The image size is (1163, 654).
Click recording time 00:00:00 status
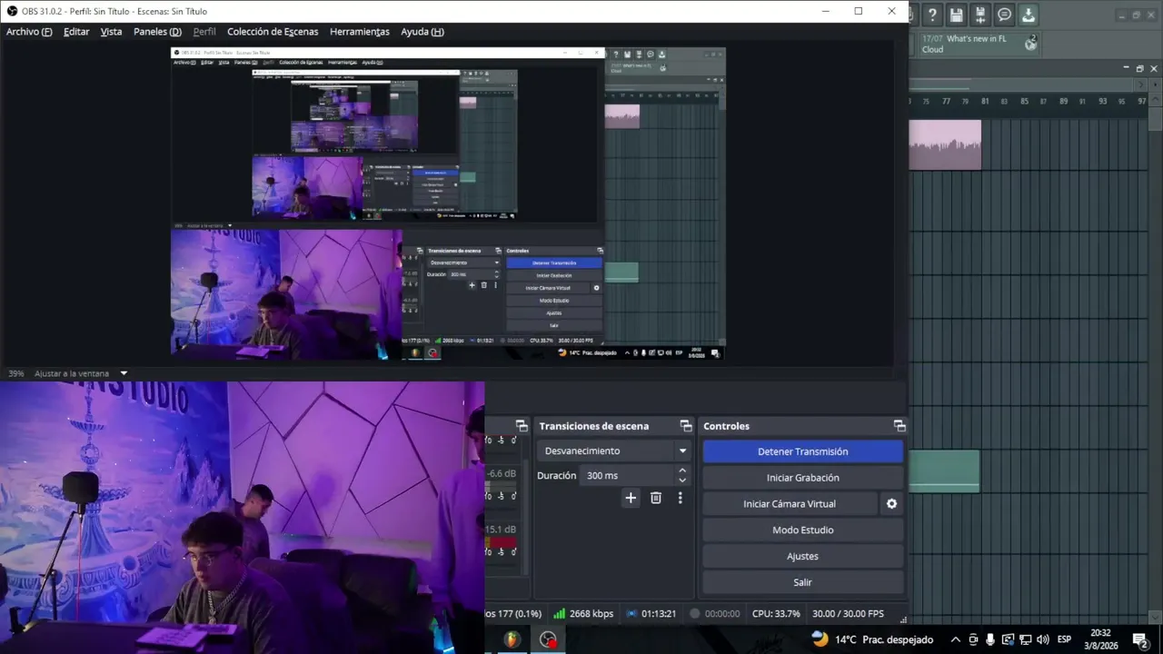[714, 614]
